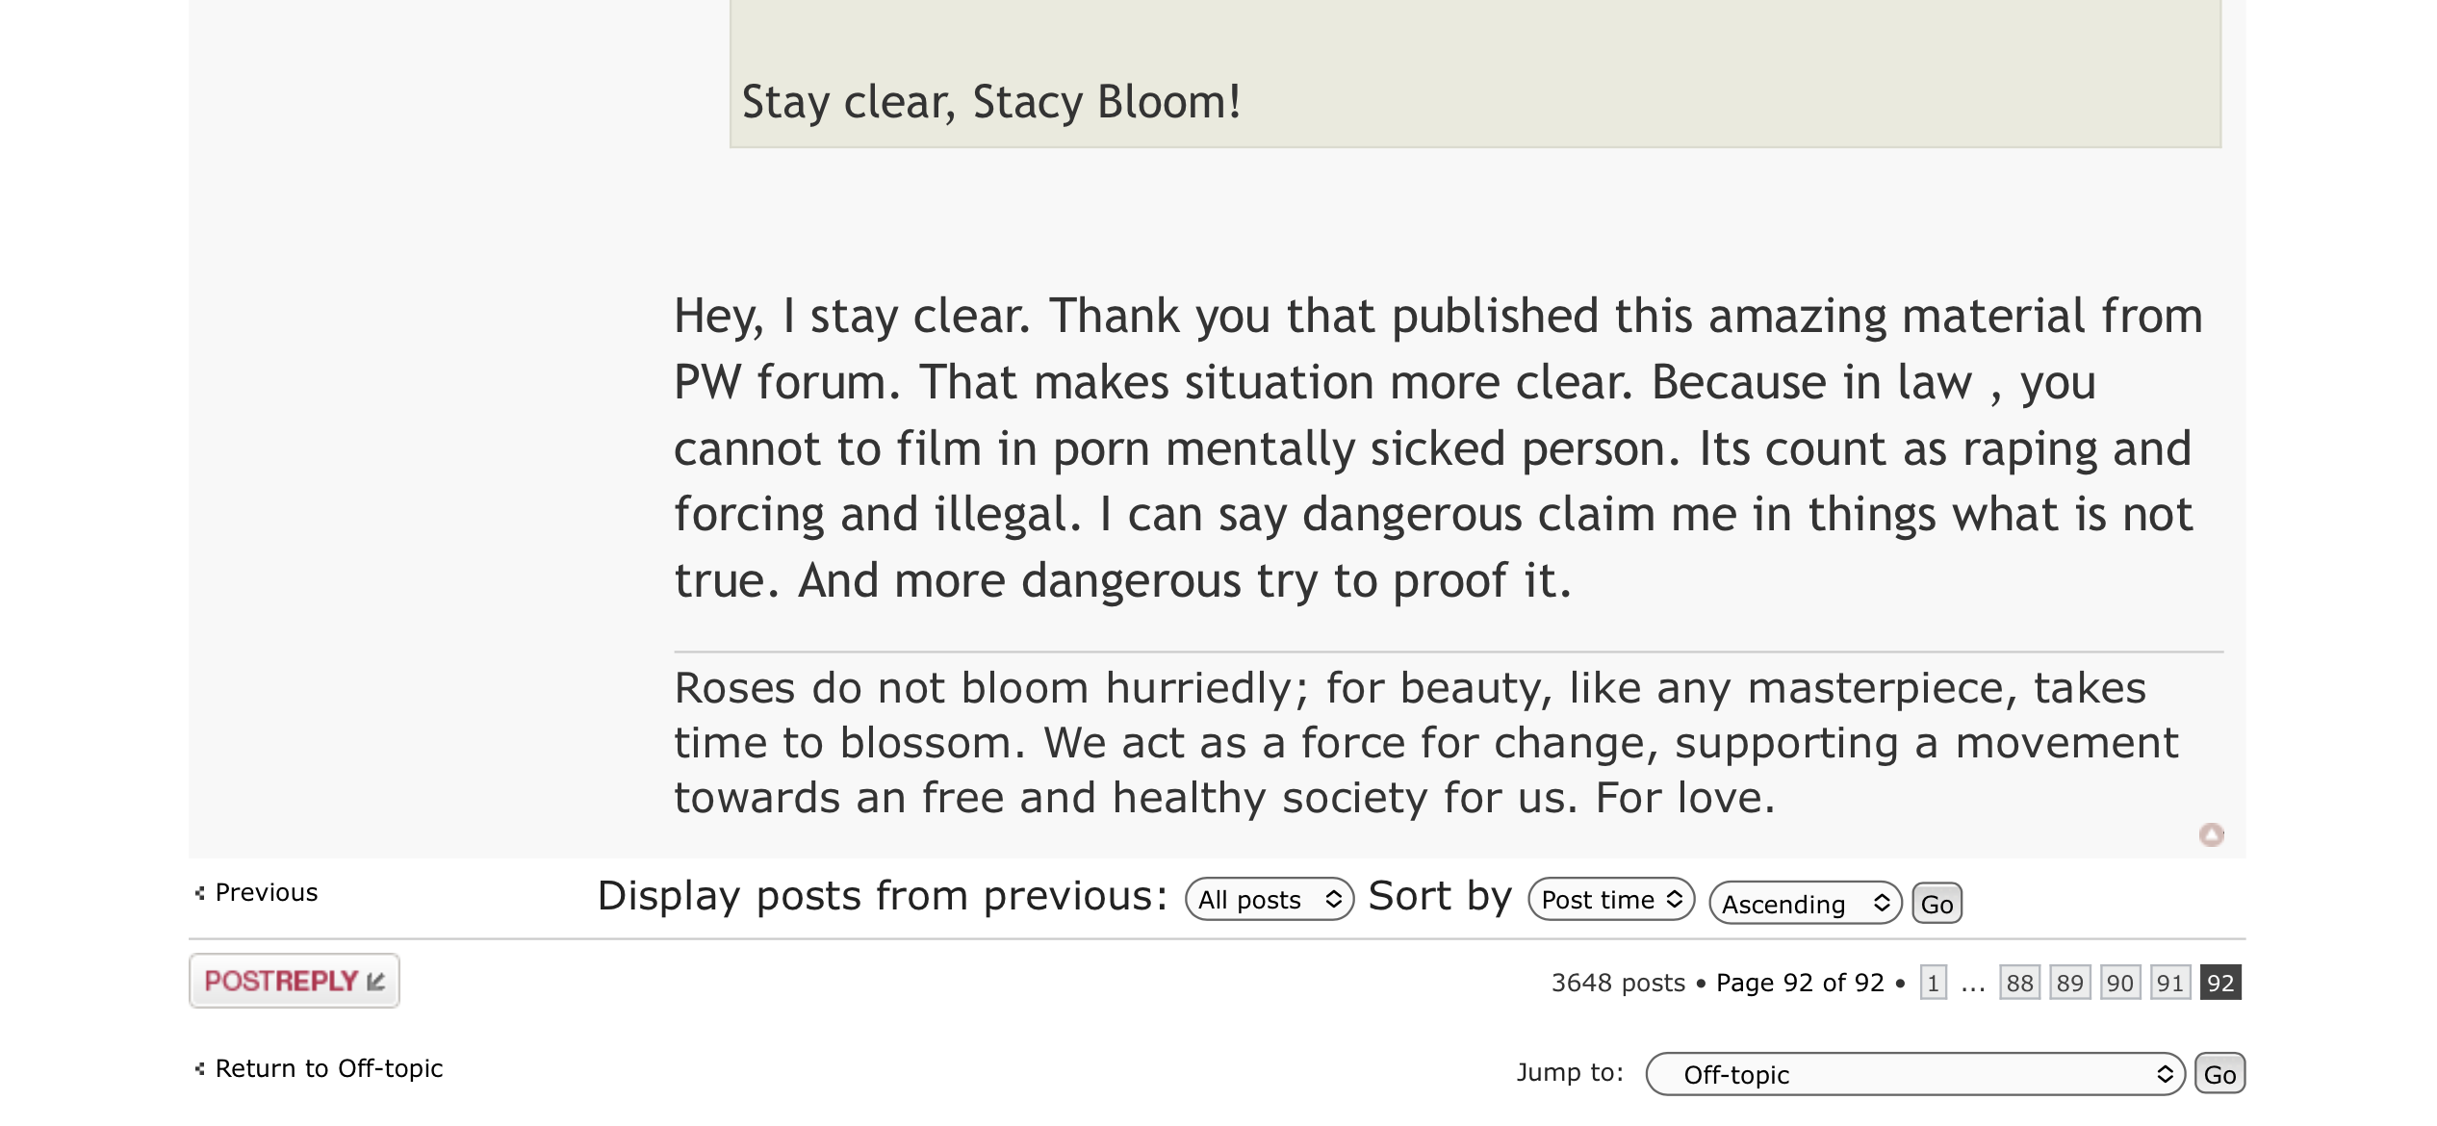Viewport: 2437px width, 1126px height.
Task: Click the 'Page 92 of 92' text
Action: pyautogui.click(x=1800, y=983)
